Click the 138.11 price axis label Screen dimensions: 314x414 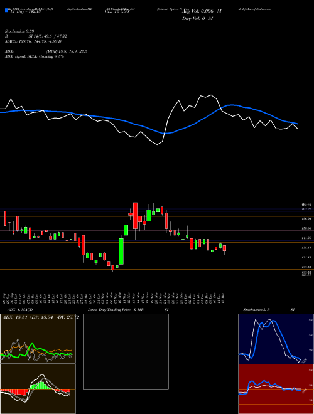(x=306, y=248)
